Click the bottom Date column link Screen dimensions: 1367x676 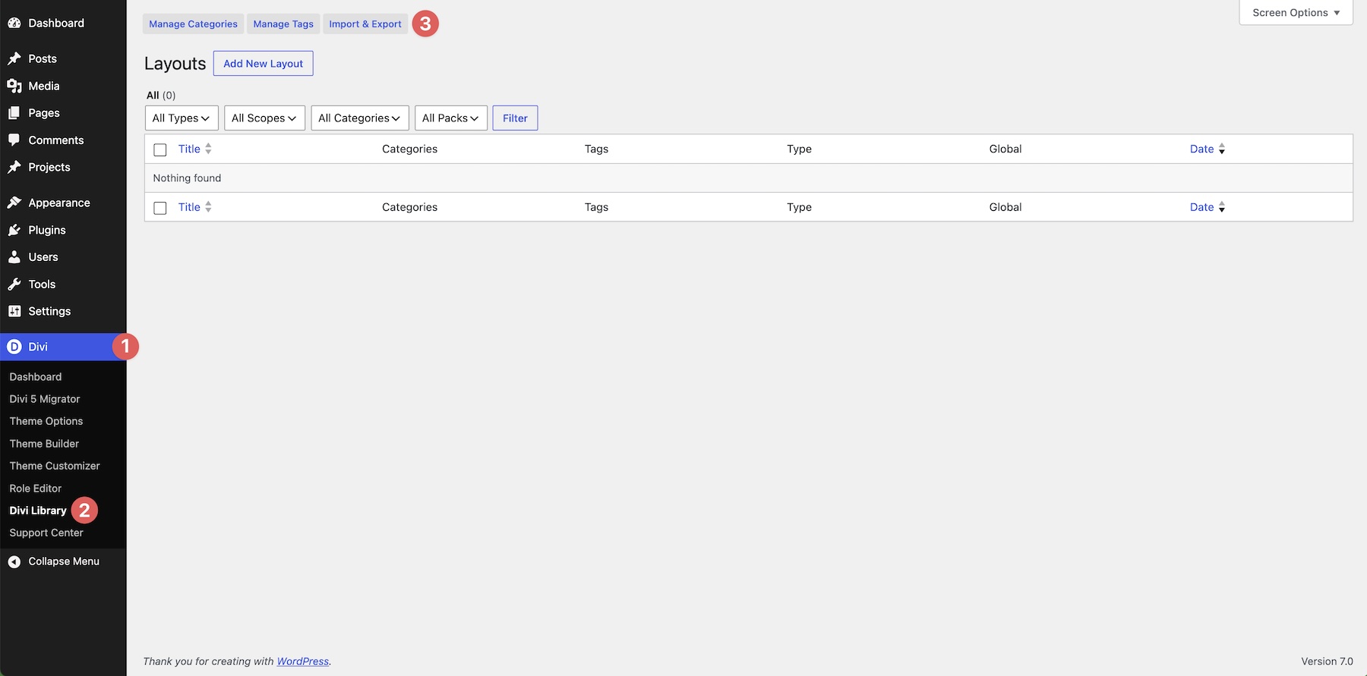[1201, 207]
